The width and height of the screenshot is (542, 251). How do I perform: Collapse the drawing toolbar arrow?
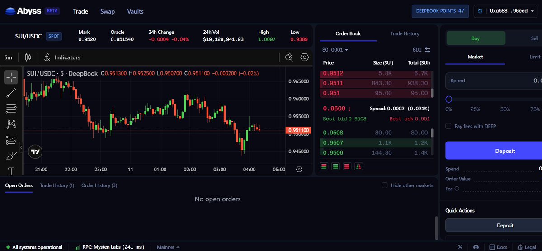pyautogui.click(x=21, y=147)
